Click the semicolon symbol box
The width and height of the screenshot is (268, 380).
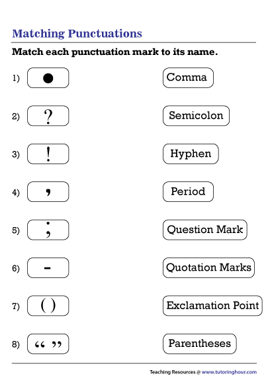coord(48,230)
